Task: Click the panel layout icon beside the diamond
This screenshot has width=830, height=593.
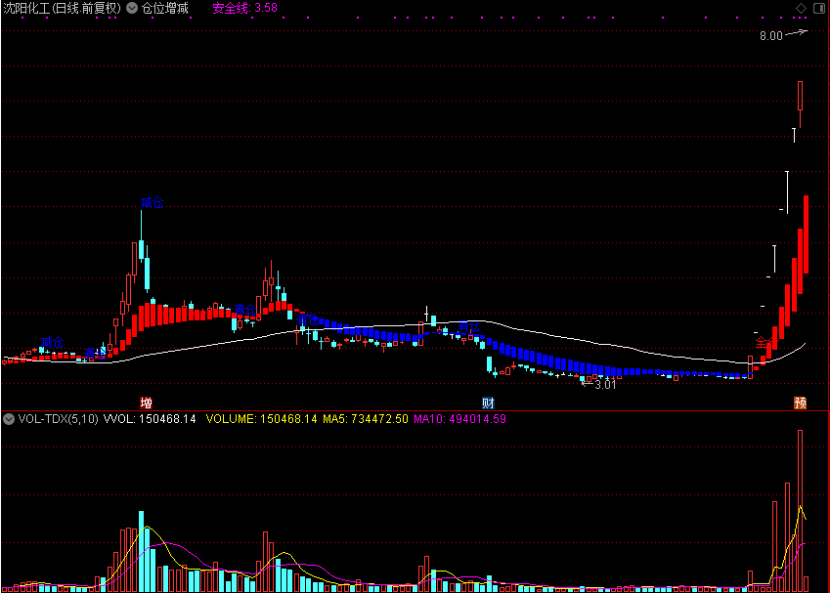Action: pyautogui.click(x=818, y=8)
